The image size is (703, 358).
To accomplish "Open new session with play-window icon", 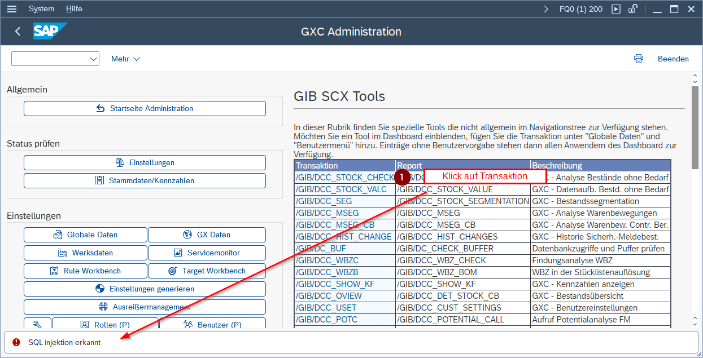I will (616, 9).
